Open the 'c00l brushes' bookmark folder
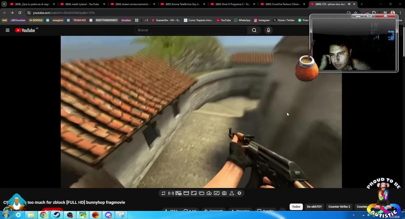 (18, 20)
